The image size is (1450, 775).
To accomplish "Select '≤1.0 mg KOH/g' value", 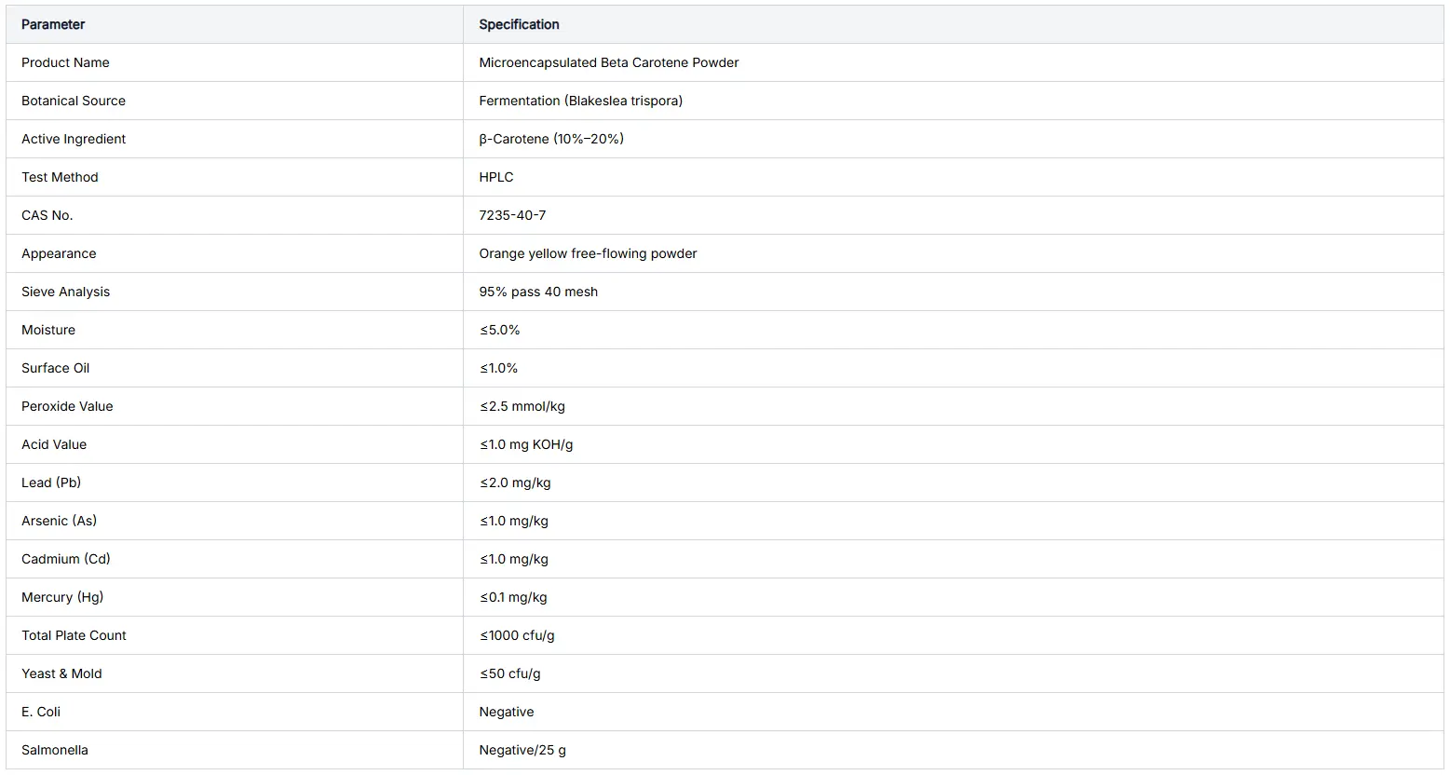I will (x=526, y=444).
